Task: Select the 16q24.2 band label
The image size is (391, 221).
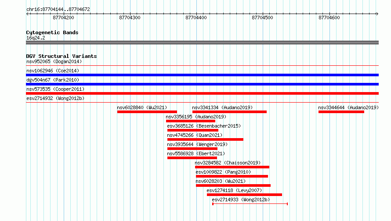Action: click(x=36, y=38)
